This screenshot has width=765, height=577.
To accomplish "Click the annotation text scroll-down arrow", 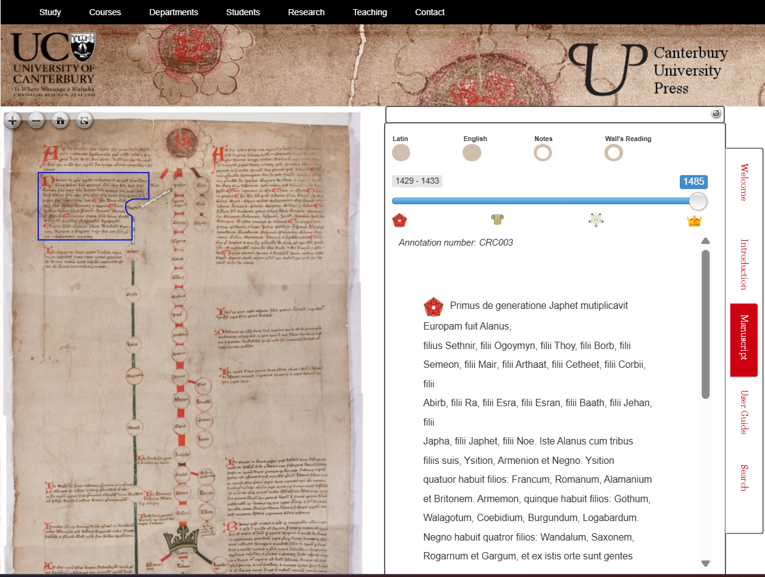I will click(x=705, y=563).
